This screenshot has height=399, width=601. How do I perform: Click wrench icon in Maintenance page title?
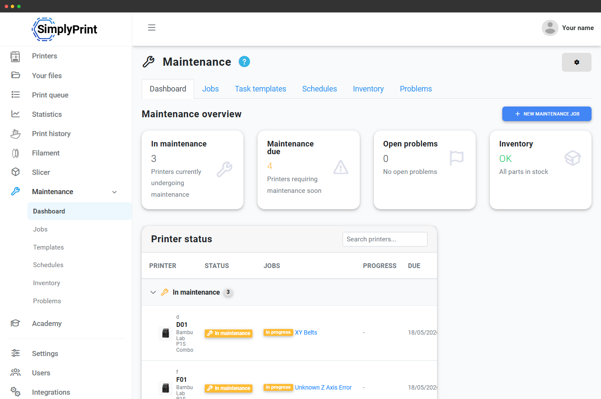[149, 62]
